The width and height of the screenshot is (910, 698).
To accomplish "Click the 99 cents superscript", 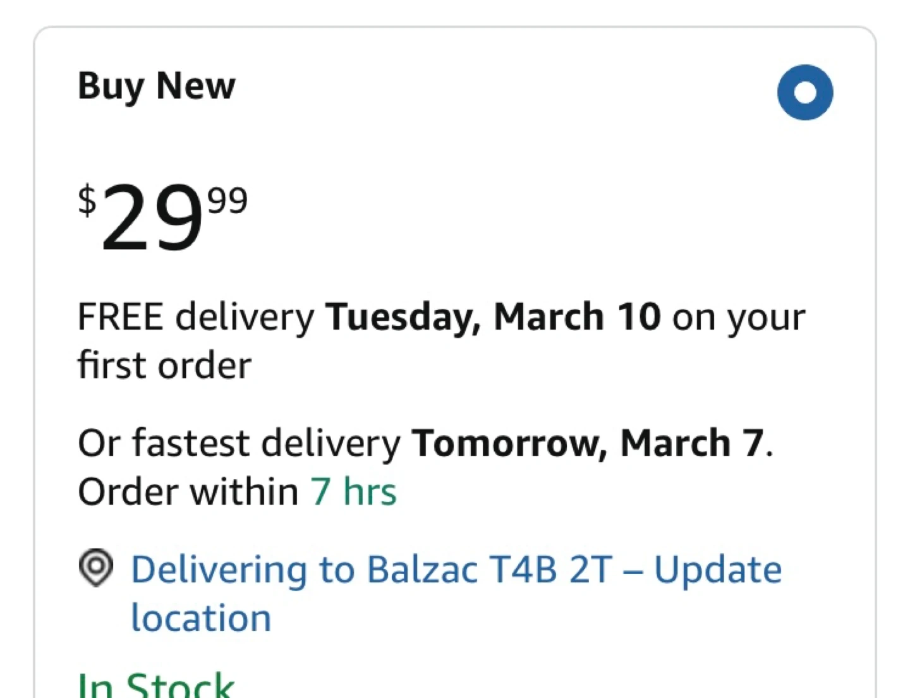I will click(x=227, y=202).
